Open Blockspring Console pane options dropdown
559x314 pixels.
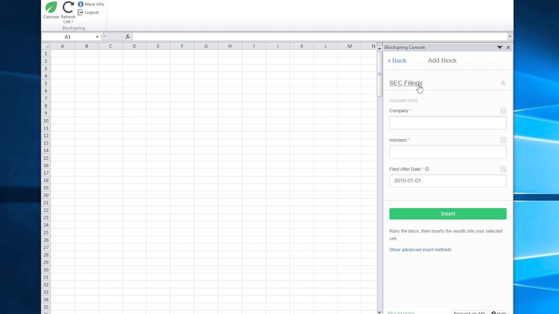click(500, 47)
